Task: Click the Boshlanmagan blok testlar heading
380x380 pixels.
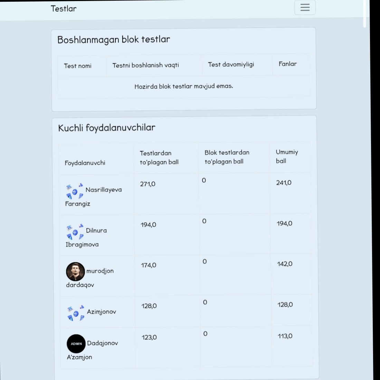Action: pyautogui.click(x=114, y=40)
